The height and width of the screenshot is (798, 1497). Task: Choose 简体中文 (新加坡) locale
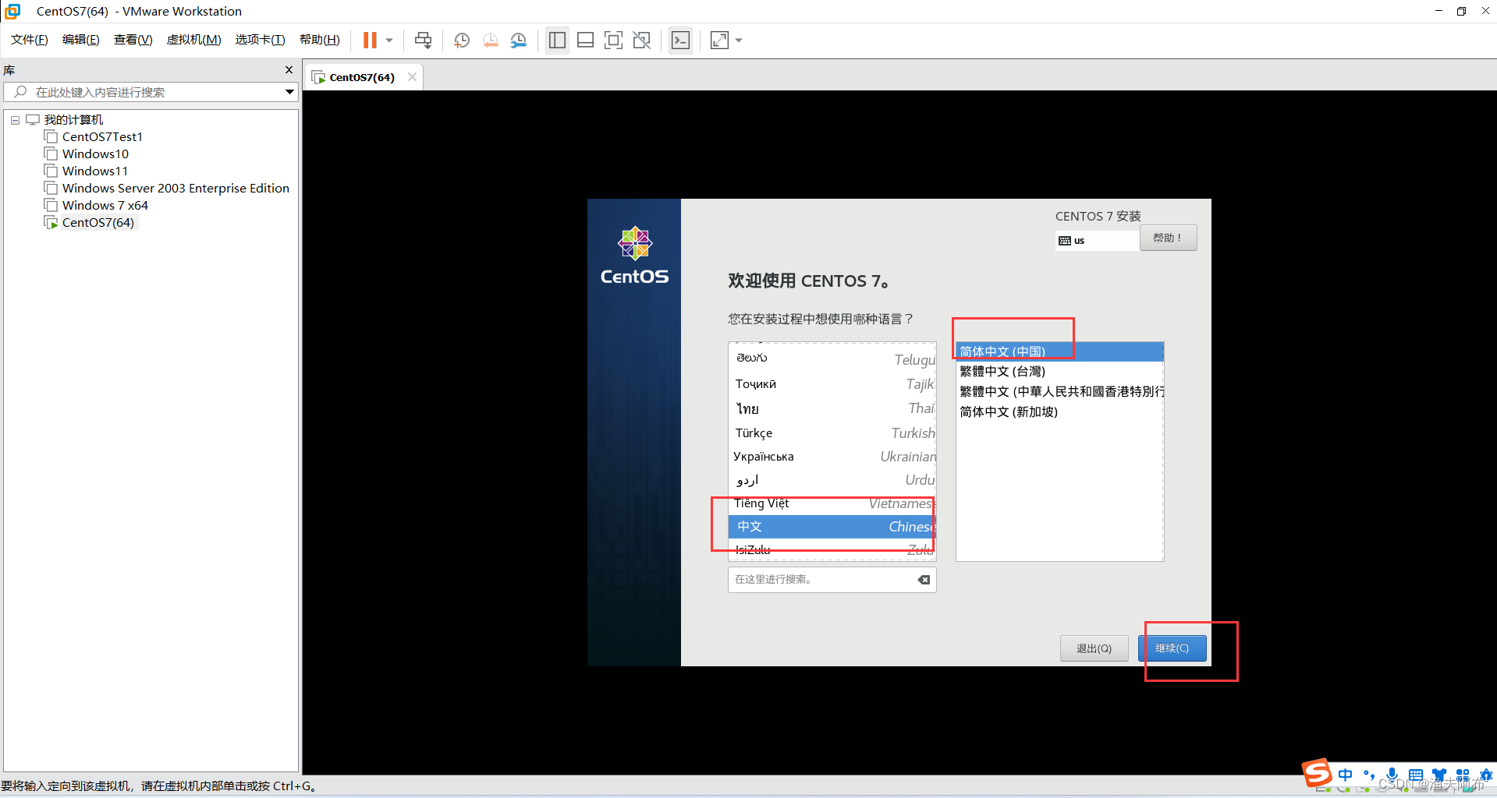pos(1059,411)
